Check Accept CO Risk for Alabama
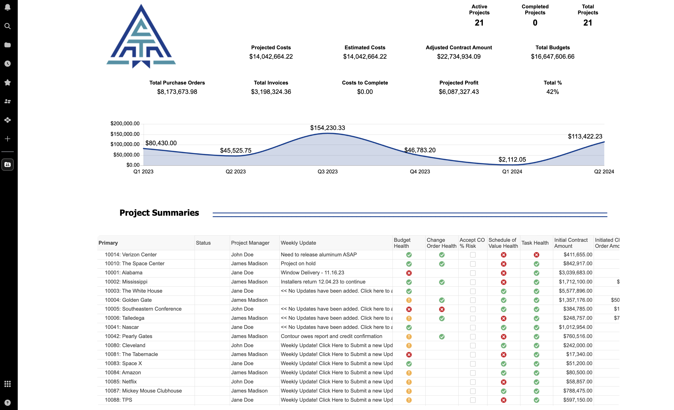The image size is (674, 410). (x=473, y=273)
